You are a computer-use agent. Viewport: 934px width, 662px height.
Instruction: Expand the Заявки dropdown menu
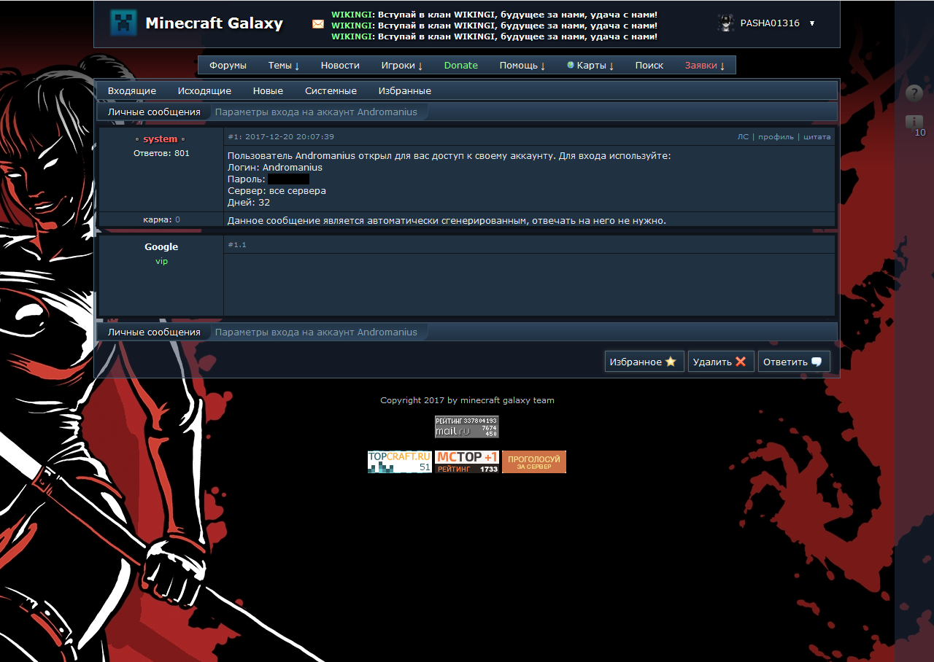coord(705,65)
